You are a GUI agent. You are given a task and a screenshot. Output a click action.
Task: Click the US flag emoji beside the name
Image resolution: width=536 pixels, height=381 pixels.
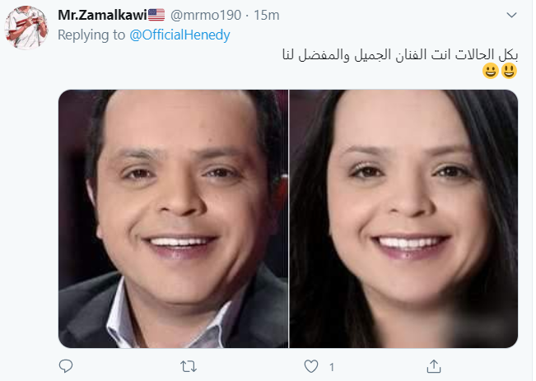pyautogui.click(x=156, y=15)
